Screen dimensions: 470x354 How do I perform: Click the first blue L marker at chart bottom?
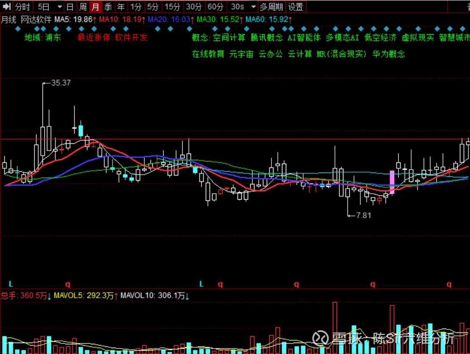11,284
